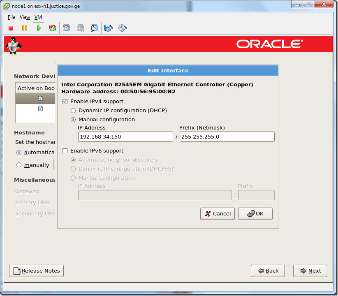The width and height of the screenshot is (338, 296).
Task: Proceed using the Next button
Action: [x=310, y=271]
